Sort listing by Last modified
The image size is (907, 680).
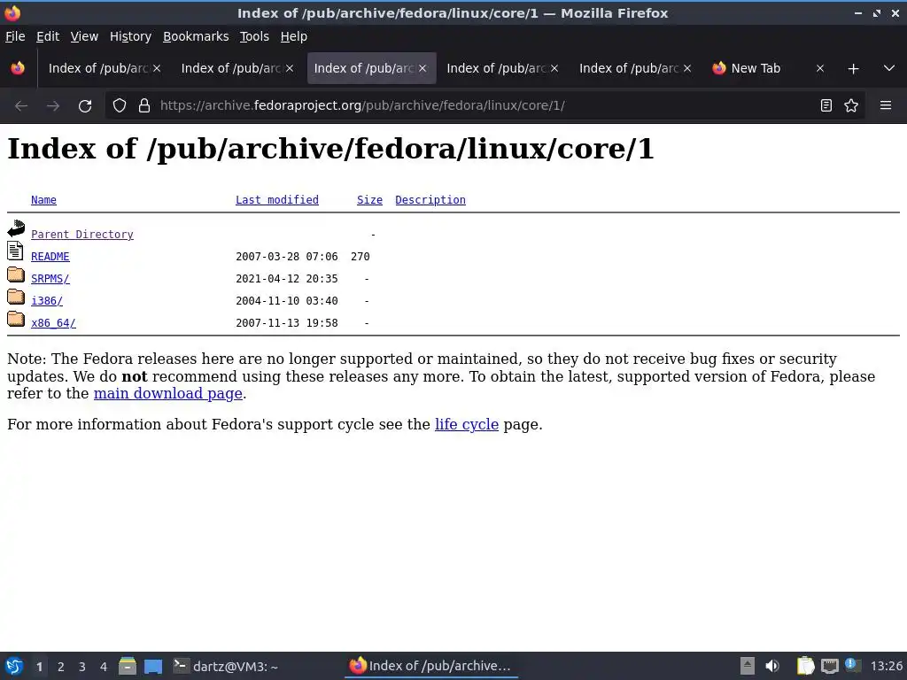pos(276,200)
